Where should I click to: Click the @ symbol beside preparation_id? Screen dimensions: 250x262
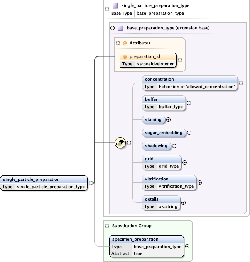click(x=125, y=56)
